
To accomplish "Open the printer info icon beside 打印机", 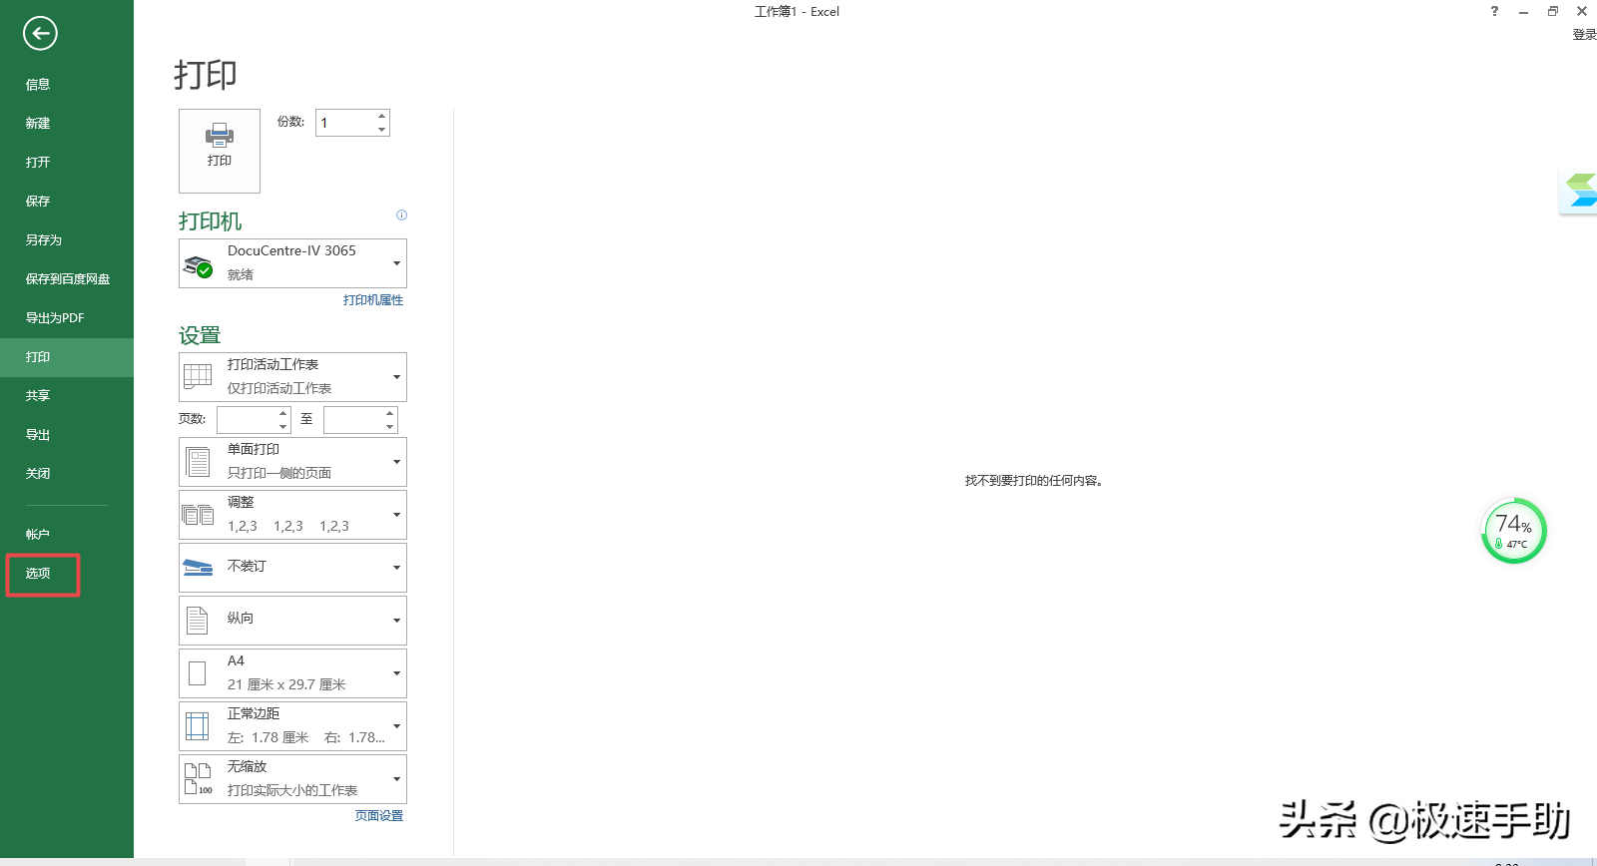I will point(401,215).
